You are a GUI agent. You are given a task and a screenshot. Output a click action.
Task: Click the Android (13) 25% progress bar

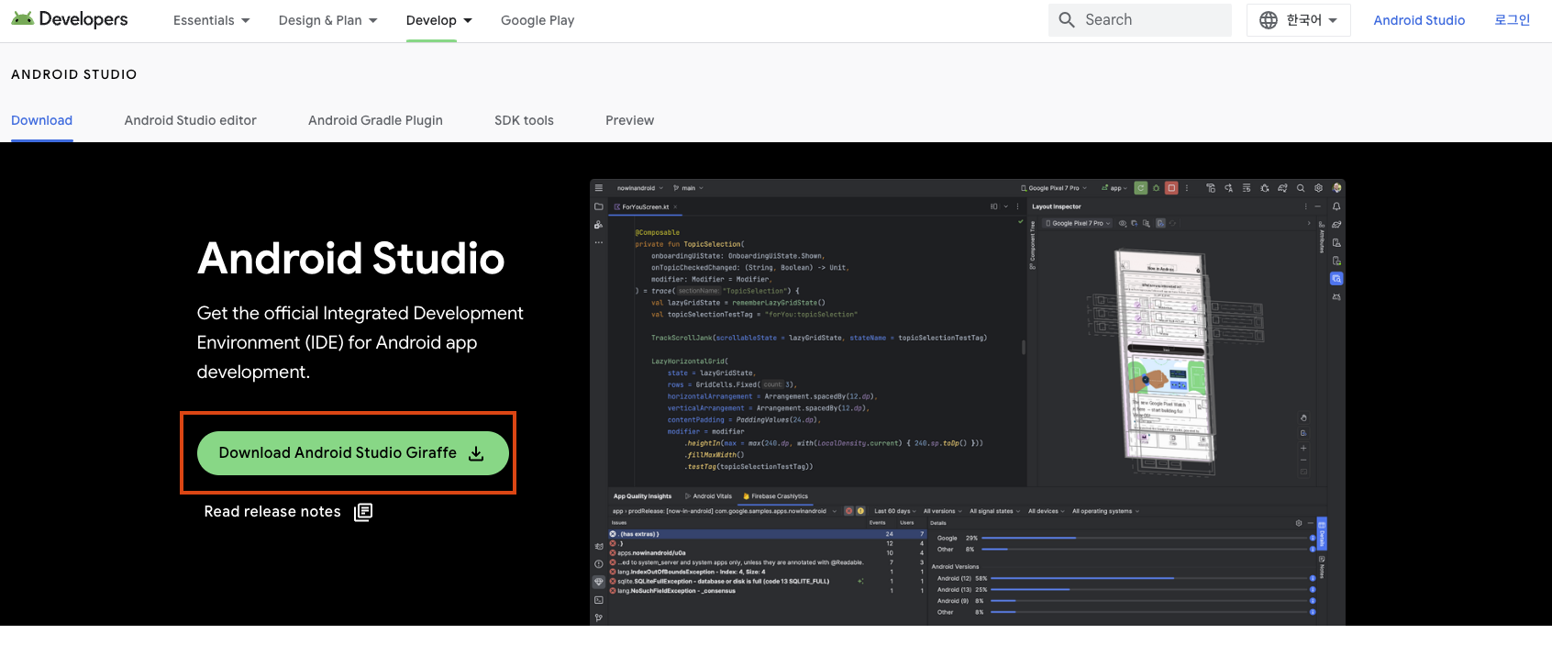(x=1151, y=589)
